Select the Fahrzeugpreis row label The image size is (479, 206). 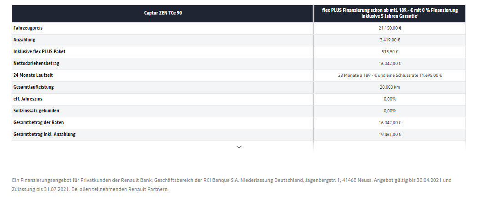pos(28,28)
